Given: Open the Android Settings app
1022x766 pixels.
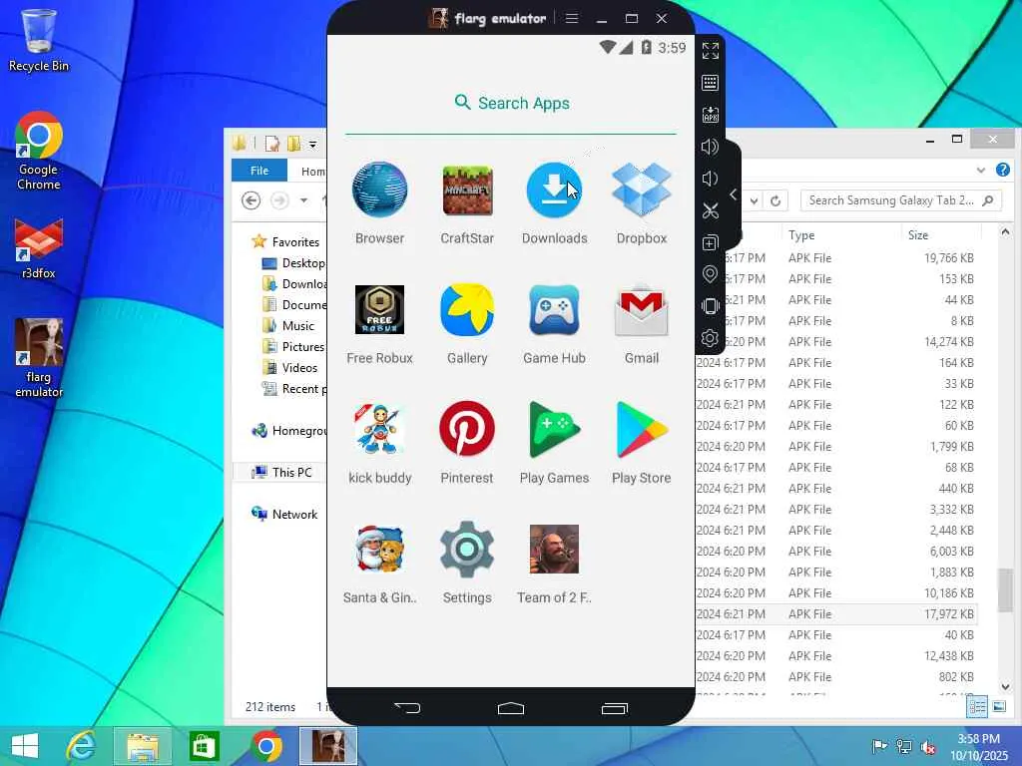Looking at the screenshot, I should [467, 550].
